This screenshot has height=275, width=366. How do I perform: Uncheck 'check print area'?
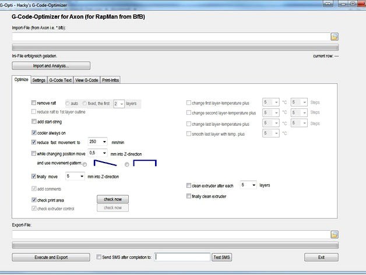[x=34, y=200]
